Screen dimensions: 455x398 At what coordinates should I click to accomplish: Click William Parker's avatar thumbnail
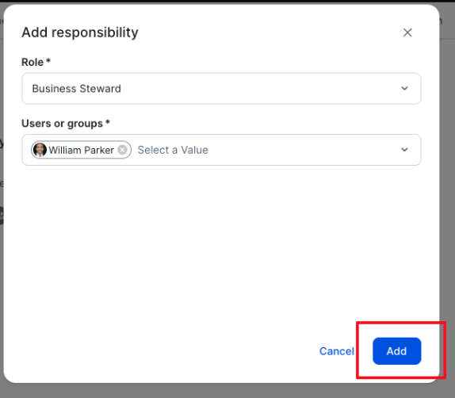point(40,150)
